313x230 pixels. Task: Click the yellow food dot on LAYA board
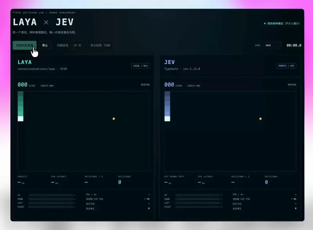tap(113, 119)
